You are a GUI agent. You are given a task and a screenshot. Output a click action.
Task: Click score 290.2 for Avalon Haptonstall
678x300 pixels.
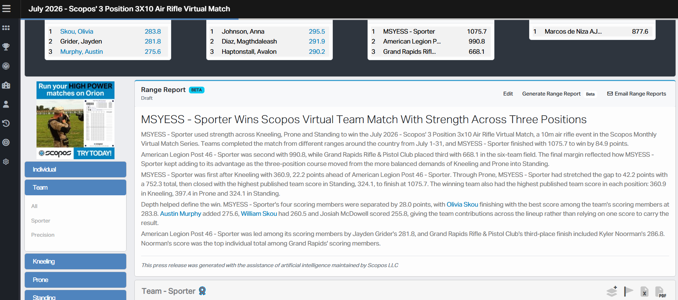pyautogui.click(x=317, y=52)
